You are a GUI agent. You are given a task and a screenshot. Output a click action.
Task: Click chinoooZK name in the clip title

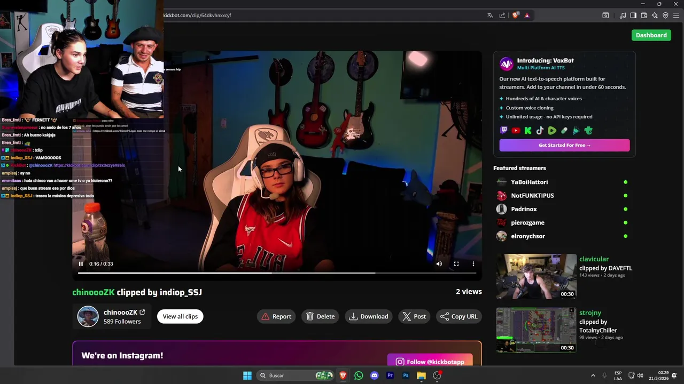pos(94,292)
